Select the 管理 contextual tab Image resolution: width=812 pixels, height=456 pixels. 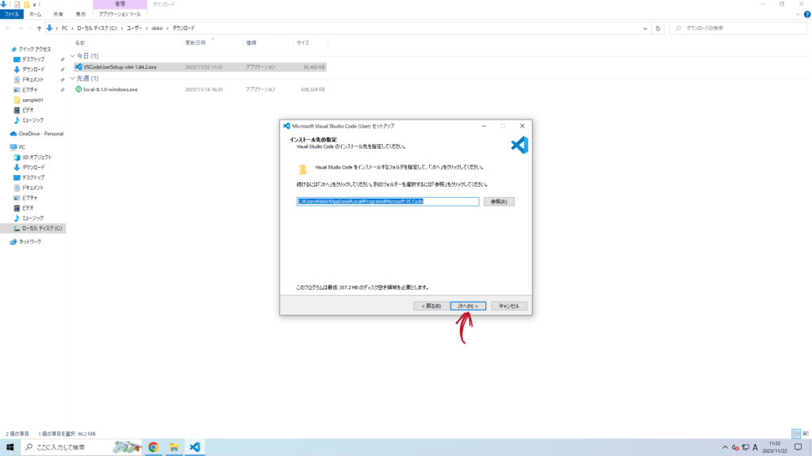pyautogui.click(x=120, y=4)
